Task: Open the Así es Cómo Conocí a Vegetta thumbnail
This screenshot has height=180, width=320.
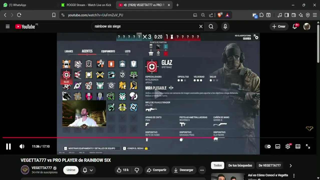Action: [x=228, y=177]
